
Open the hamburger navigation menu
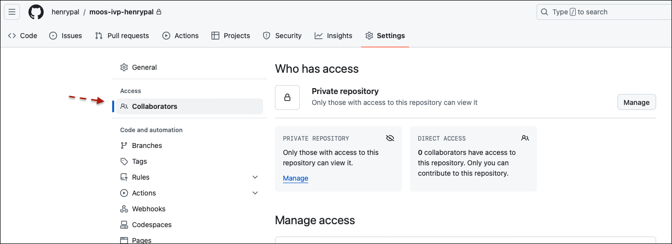[12, 12]
